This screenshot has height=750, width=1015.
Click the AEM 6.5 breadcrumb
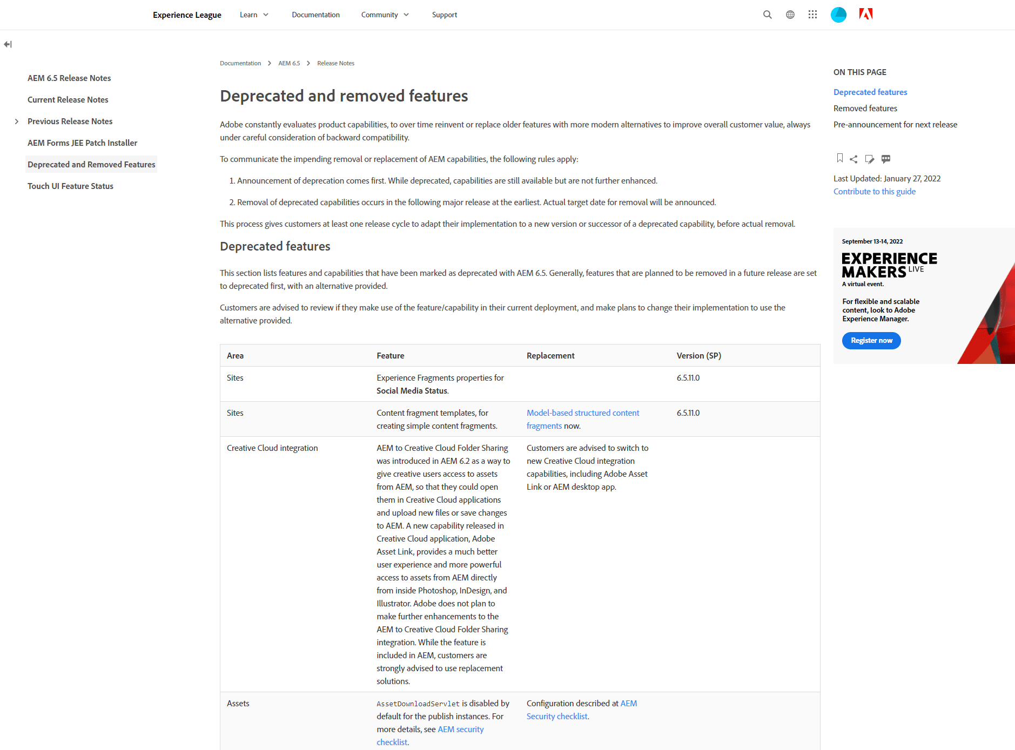tap(289, 63)
